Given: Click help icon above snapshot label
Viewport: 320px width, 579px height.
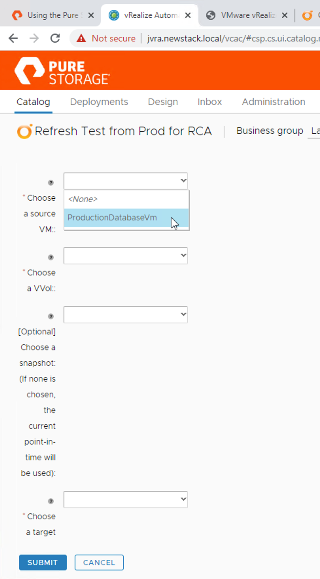Looking at the screenshot, I should pyautogui.click(x=51, y=316).
